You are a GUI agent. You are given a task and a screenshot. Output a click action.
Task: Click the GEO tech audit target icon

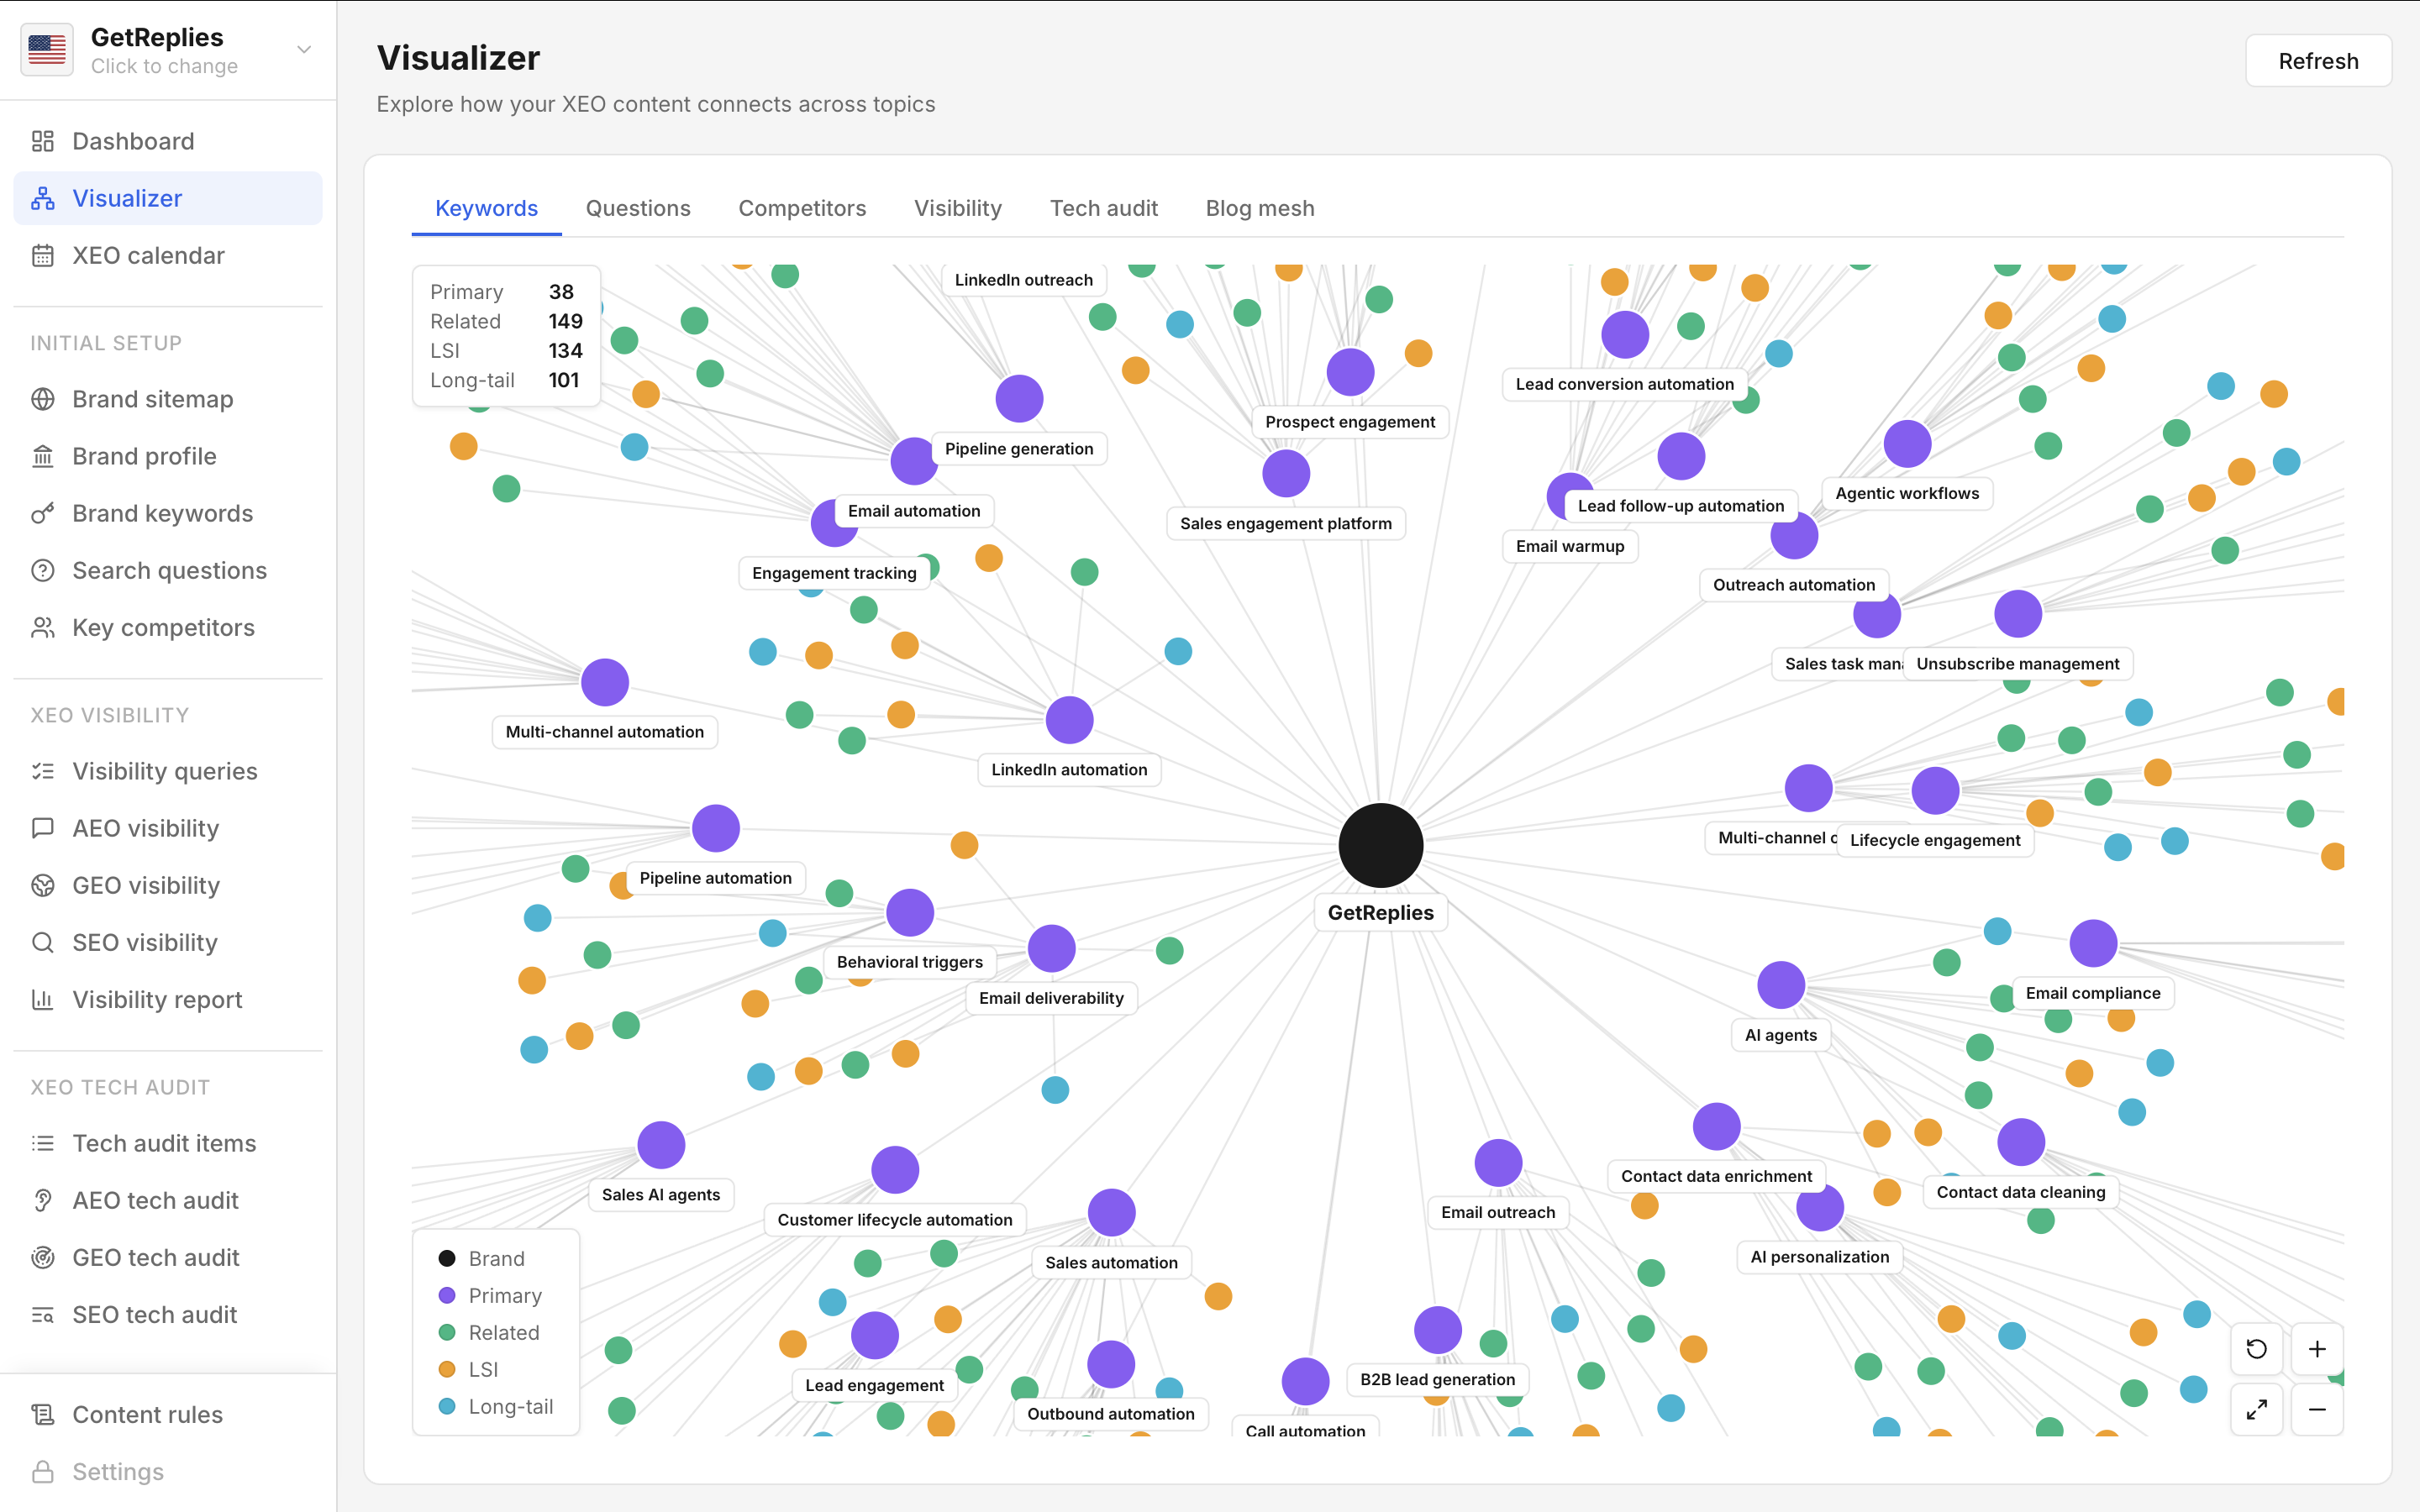pyautogui.click(x=42, y=1257)
